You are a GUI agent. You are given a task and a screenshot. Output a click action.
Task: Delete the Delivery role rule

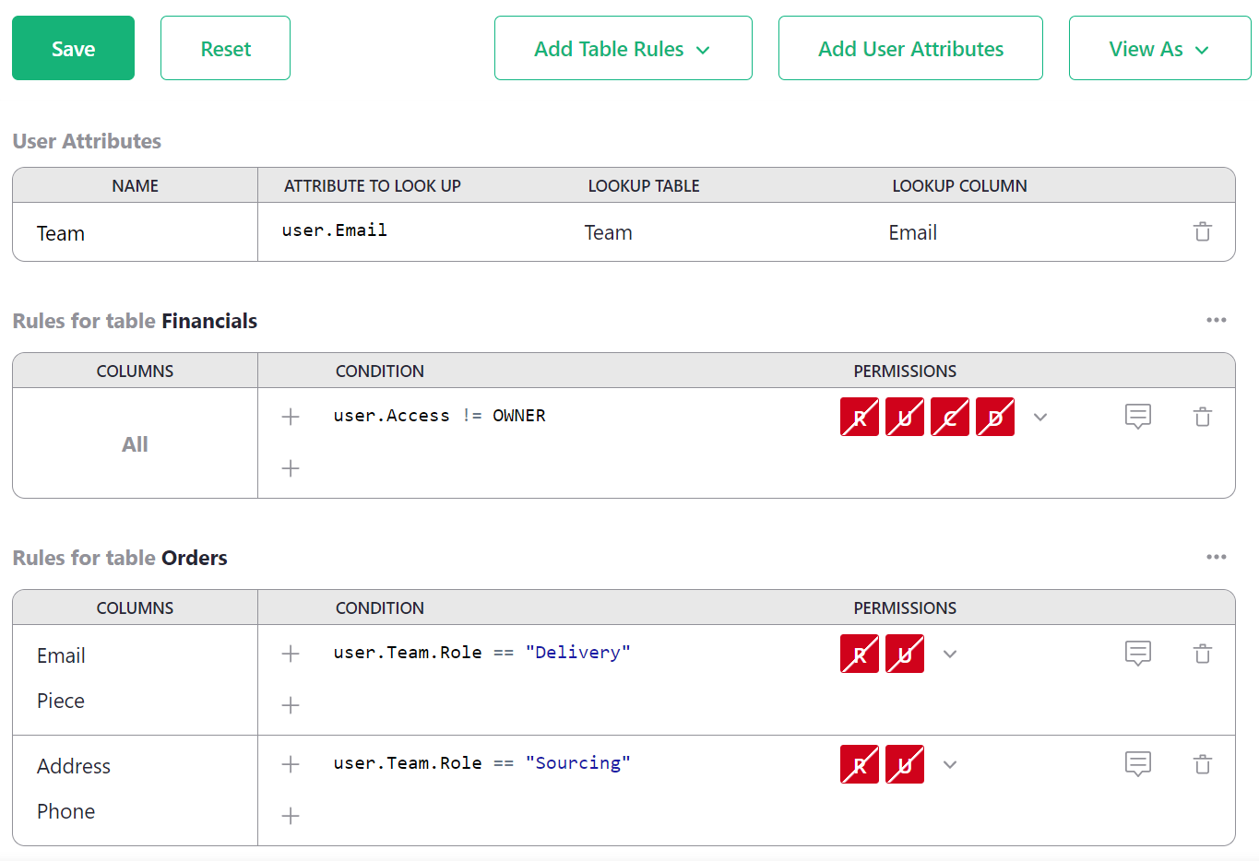[1202, 654]
